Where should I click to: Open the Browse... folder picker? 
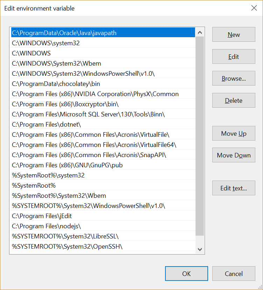pos(234,79)
